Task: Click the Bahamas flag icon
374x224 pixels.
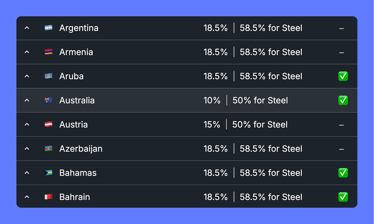Action: click(48, 173)
